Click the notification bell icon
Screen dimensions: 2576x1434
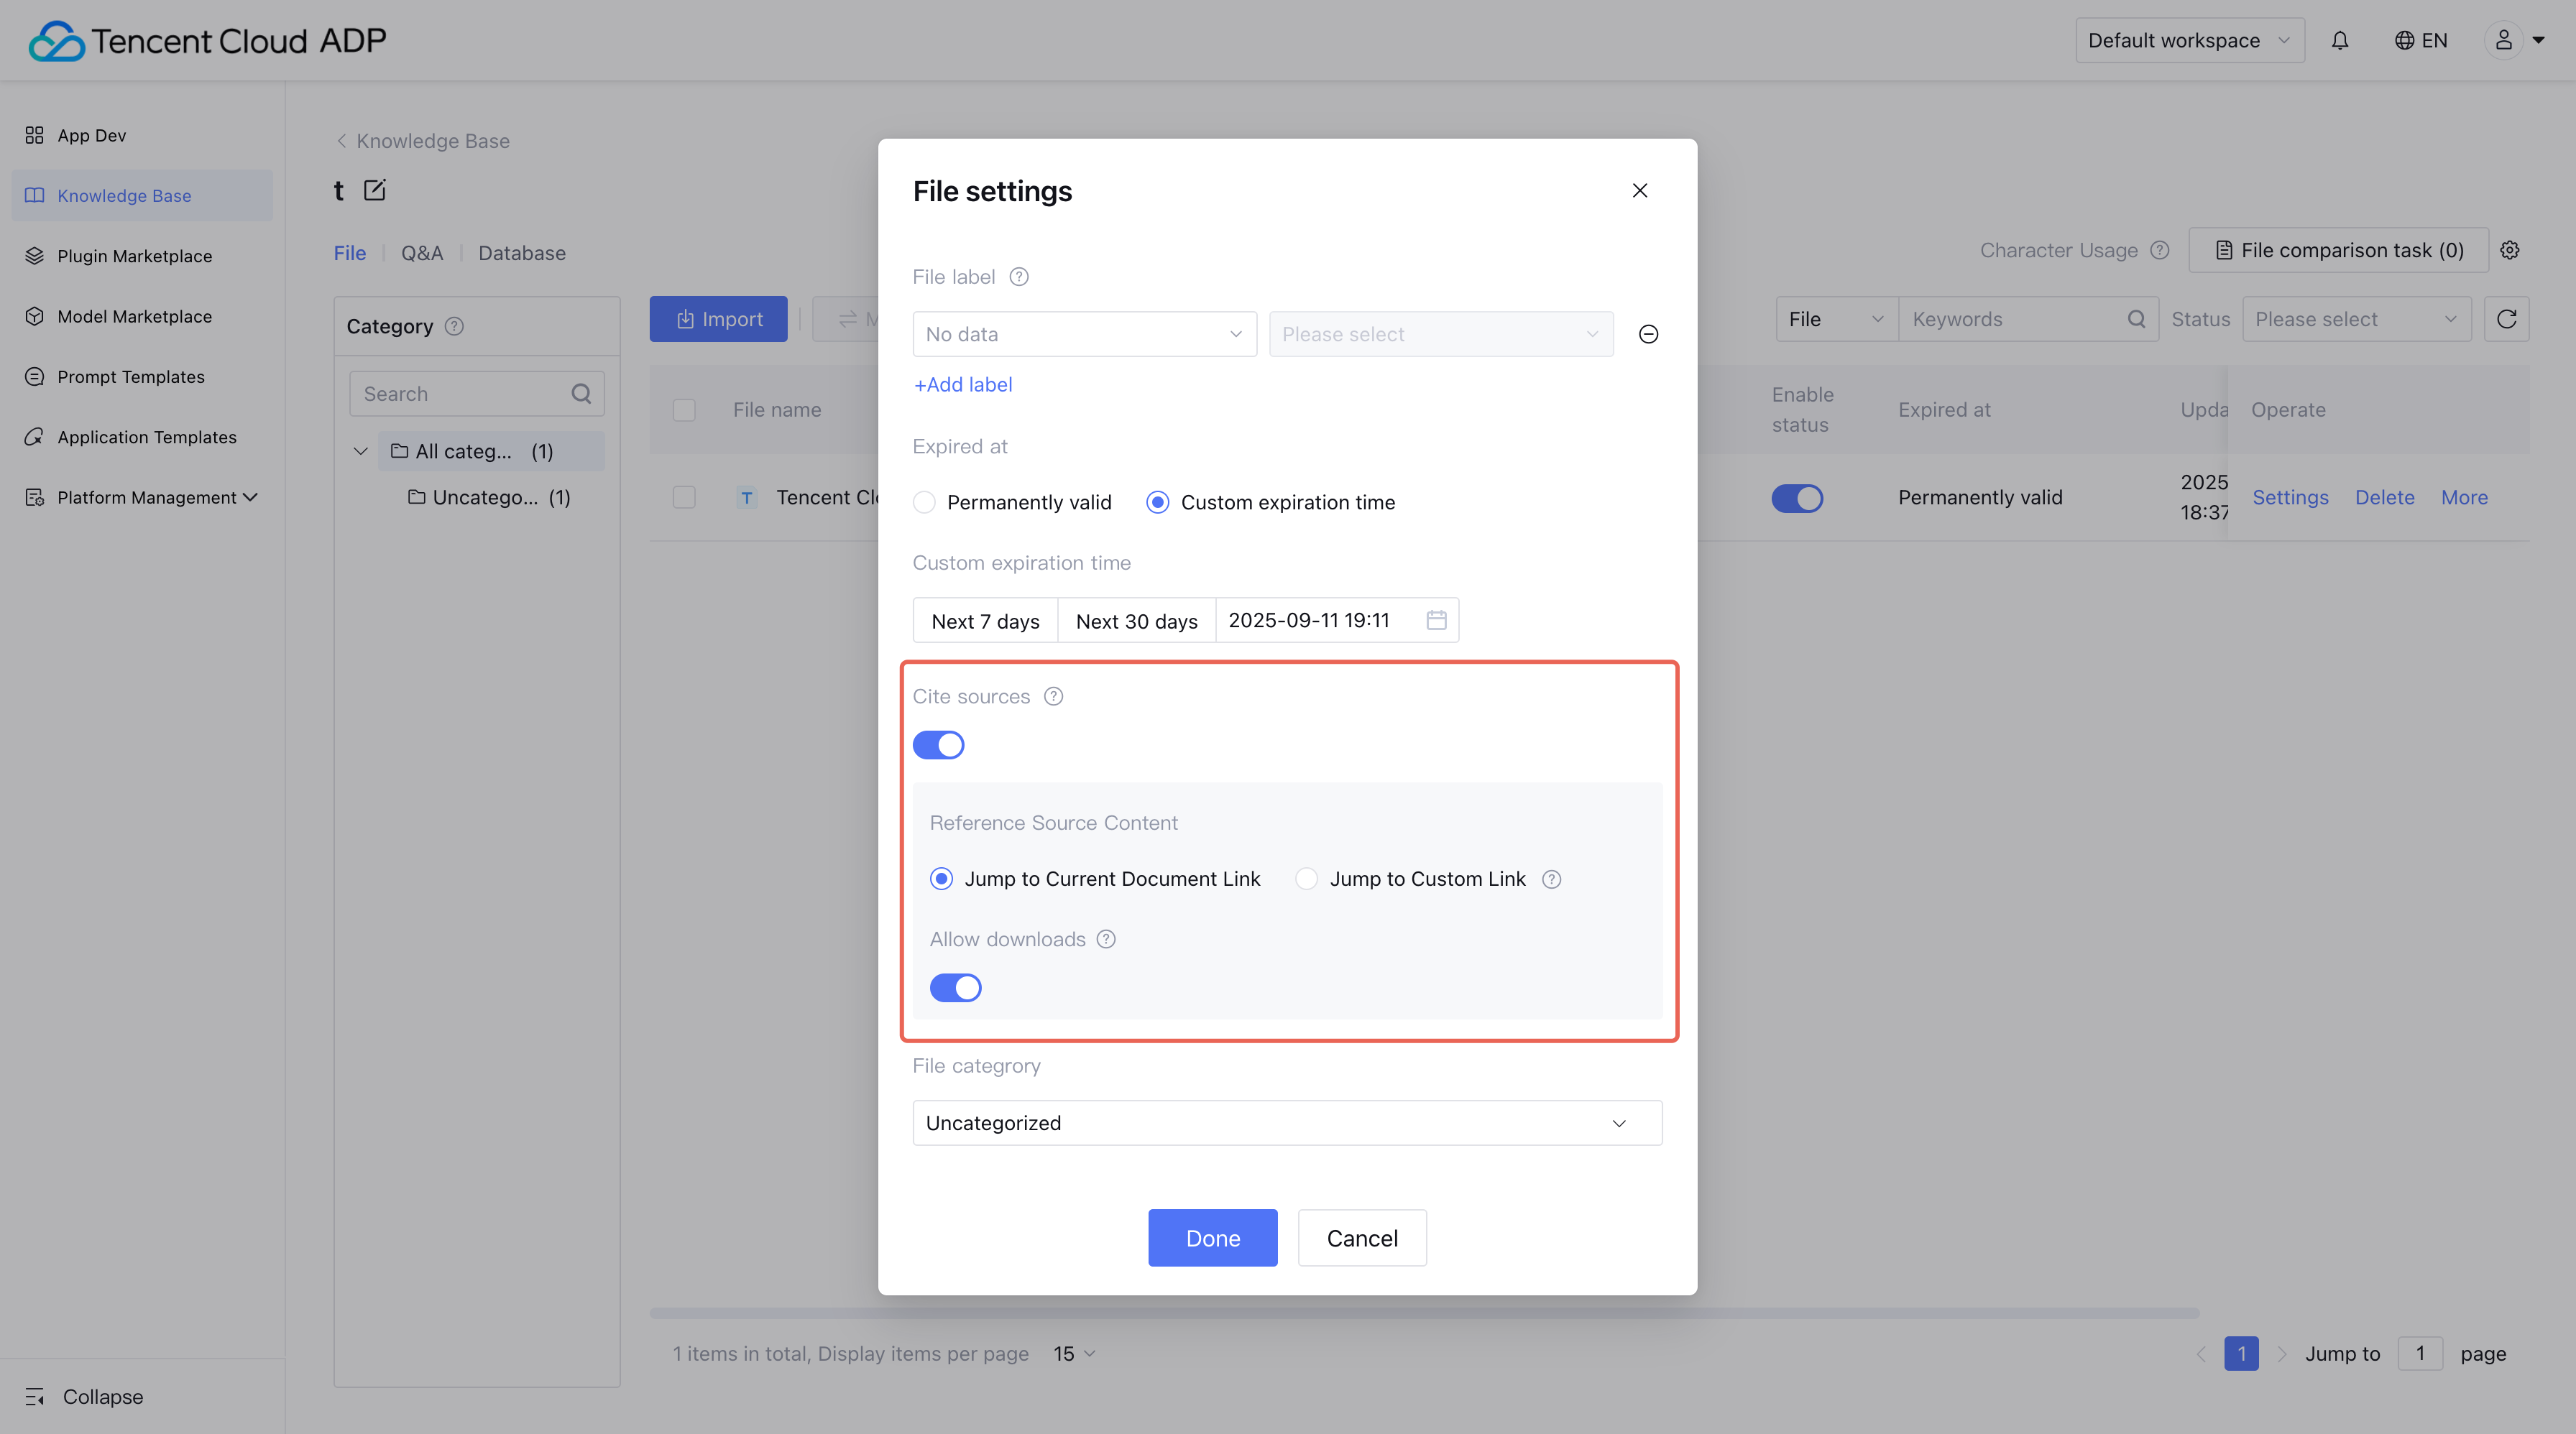click(2340, 40)
